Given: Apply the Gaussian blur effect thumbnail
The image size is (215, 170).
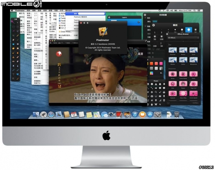Looking at the screenshot, I should 173,50.
